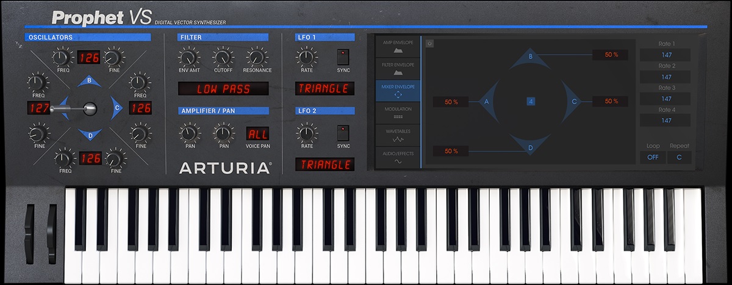Image resolution: width=732 pixels, height=285 pixels.
Task: Click the envelope power icon
Action: [429, 44]
